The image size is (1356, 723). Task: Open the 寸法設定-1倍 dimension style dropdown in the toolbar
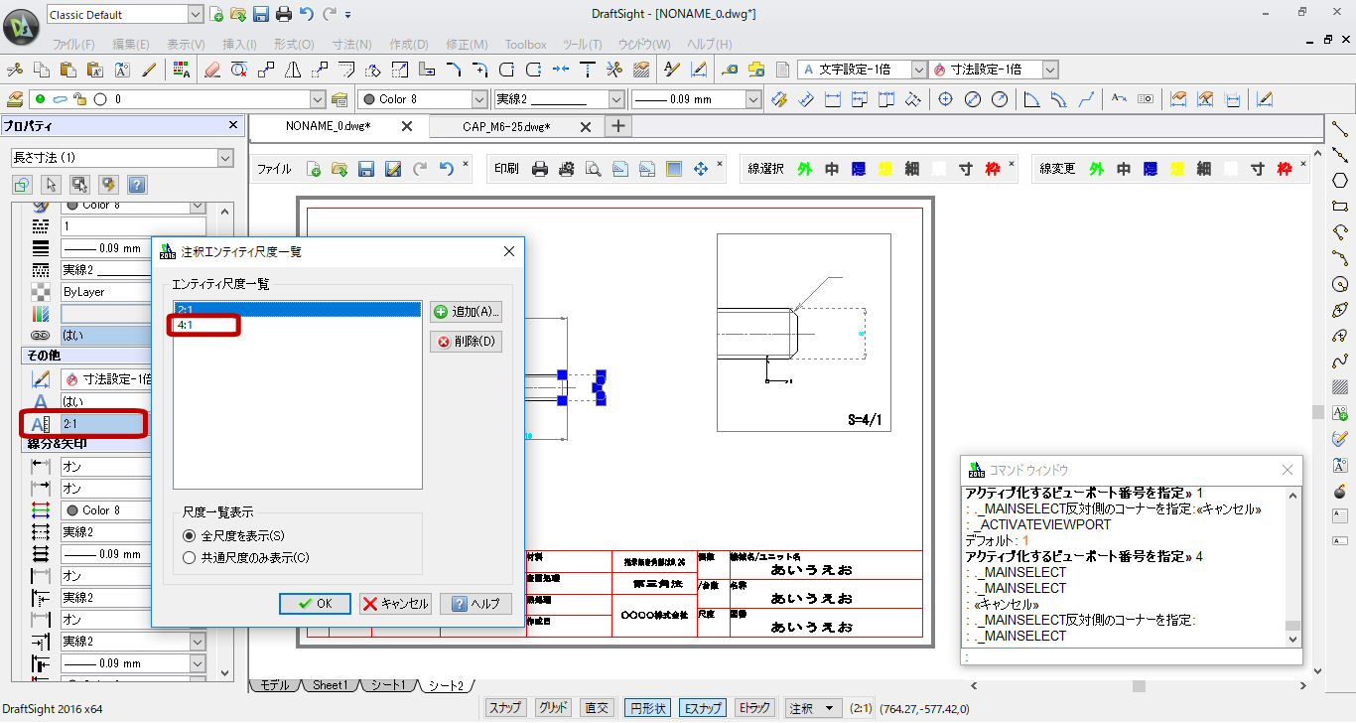[x=1050, y=70]
